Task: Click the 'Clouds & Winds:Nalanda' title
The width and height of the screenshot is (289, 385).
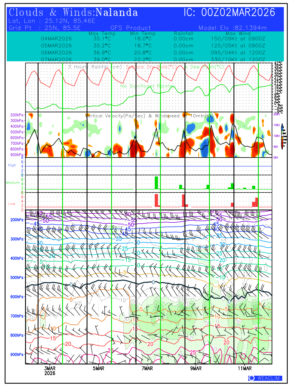Action: 74,13
